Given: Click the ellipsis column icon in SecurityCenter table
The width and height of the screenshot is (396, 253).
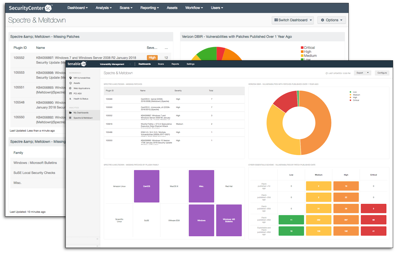Looking at the screenshot, I should 166,48.
